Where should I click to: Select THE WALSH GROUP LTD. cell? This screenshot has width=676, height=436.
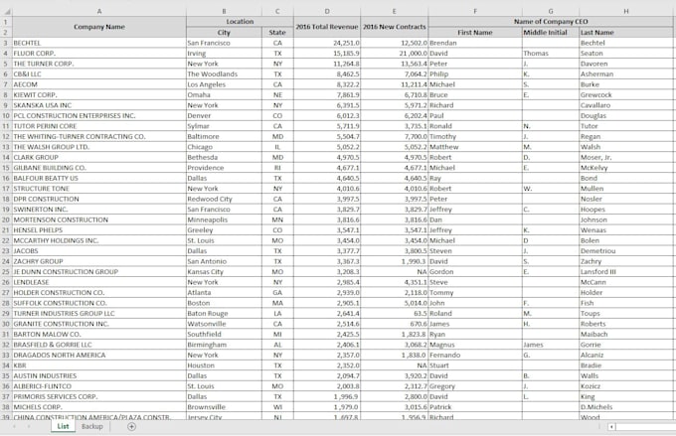[99, 147]
